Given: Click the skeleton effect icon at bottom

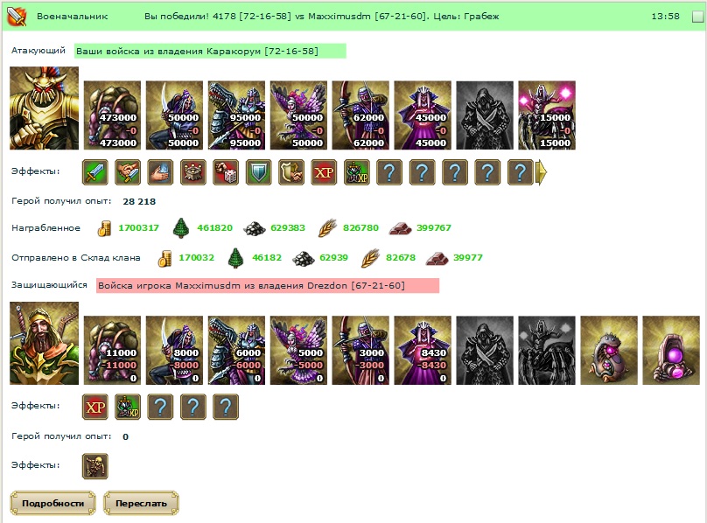Looking at the screenshot, I should click(95, 466).
